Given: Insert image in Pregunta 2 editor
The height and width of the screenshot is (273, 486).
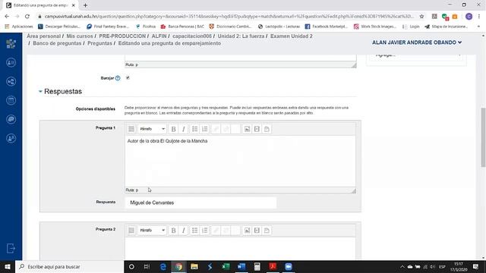Looking at the screenshot, I should 247,231.
